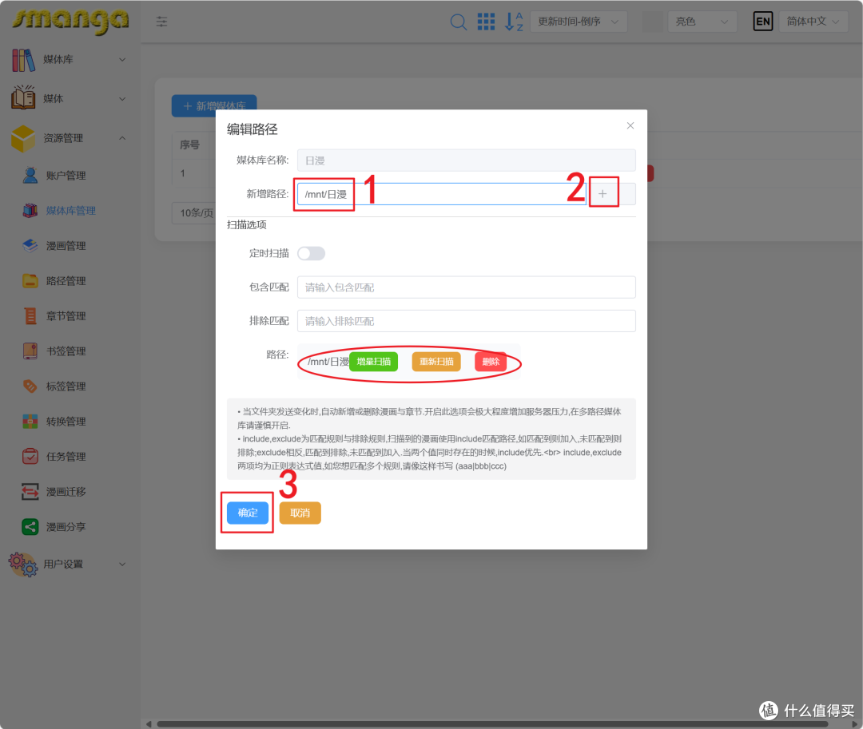Click the tag management icon
The height and width of the screenshot is (729, 863).
[30, 386]
